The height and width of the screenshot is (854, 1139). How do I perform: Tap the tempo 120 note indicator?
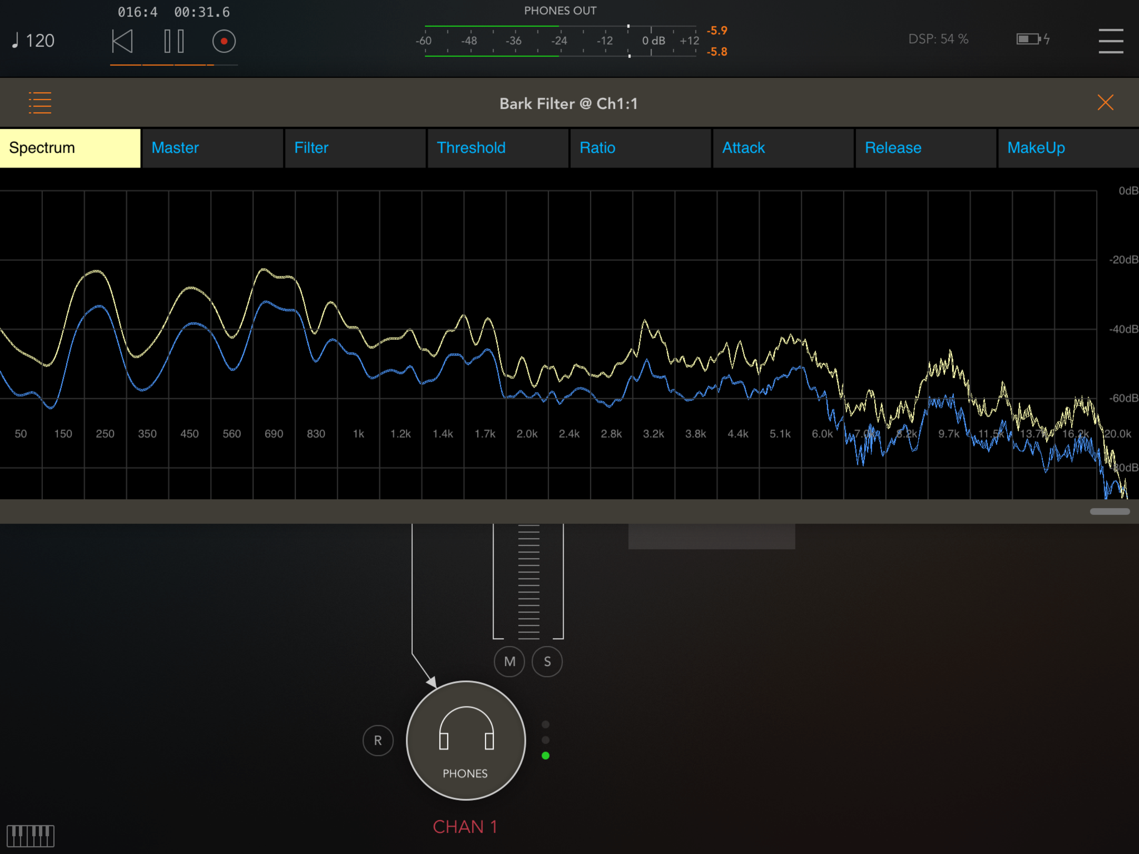(x=33, y=41)
